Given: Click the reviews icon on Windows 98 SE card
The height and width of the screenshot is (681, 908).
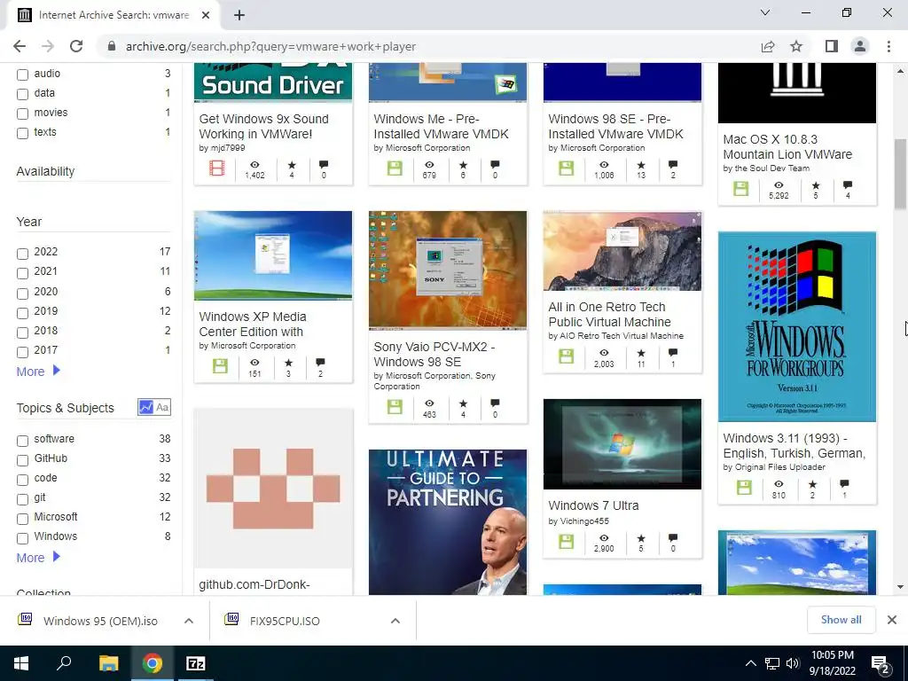Looking at the screenshot, I should click(673, 165).
